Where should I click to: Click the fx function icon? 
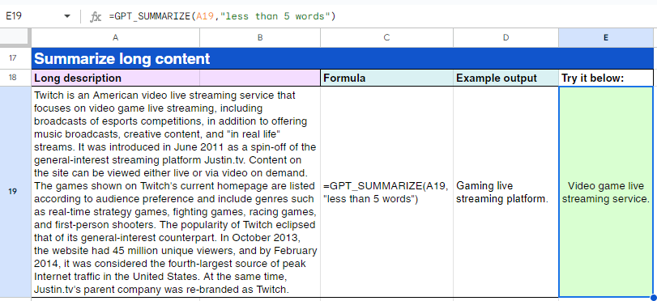pyautogui.click(x=96, y=17)
